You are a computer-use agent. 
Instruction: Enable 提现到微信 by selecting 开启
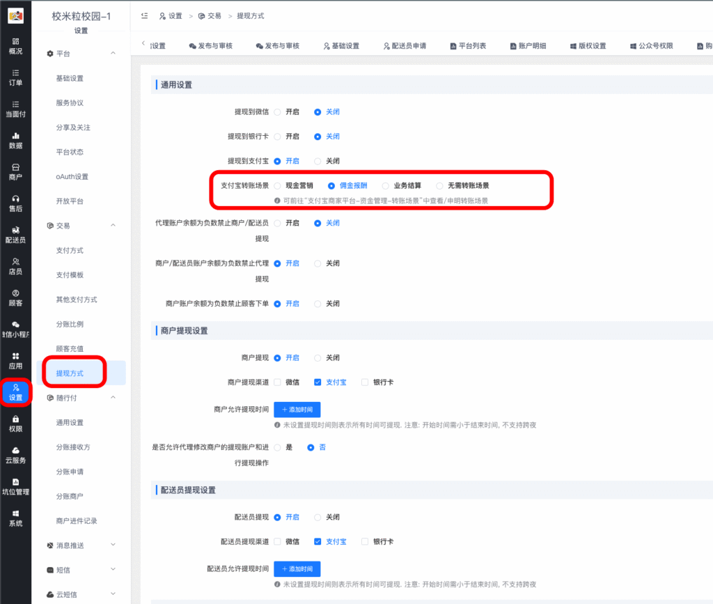click(278, 111)
